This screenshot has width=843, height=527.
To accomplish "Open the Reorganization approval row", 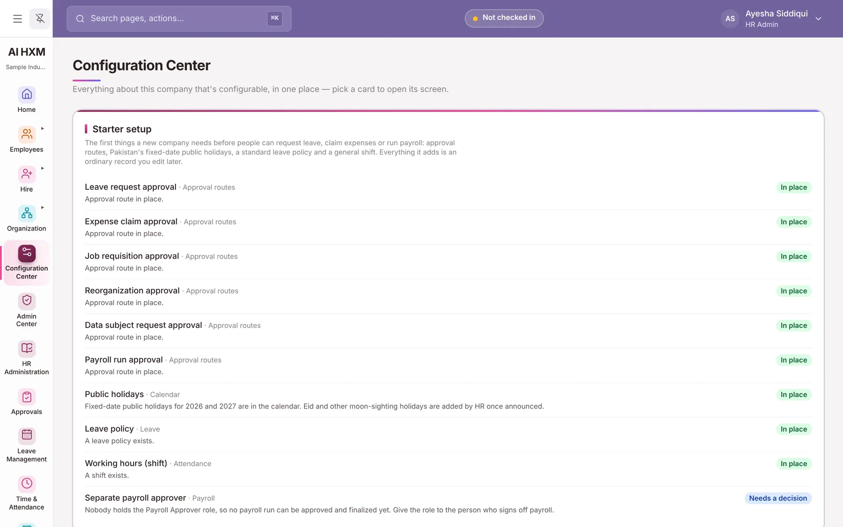I will 448,297.
